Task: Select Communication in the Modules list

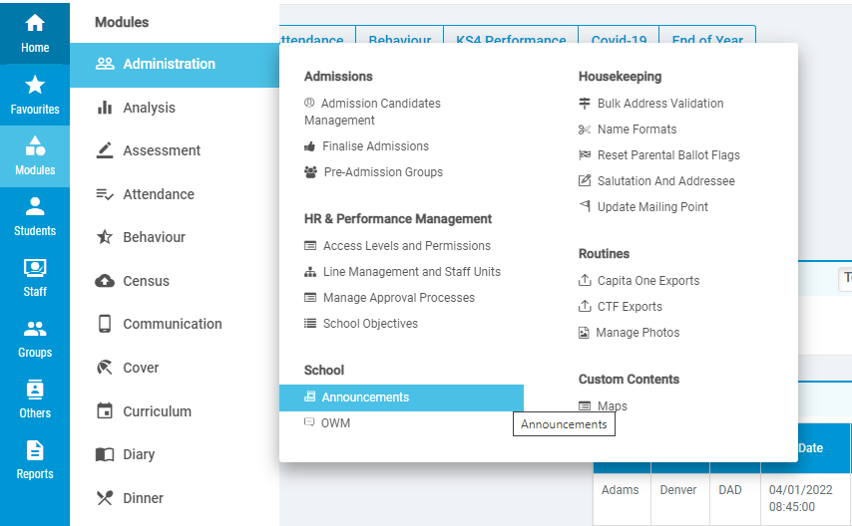Action: [173, 324]
